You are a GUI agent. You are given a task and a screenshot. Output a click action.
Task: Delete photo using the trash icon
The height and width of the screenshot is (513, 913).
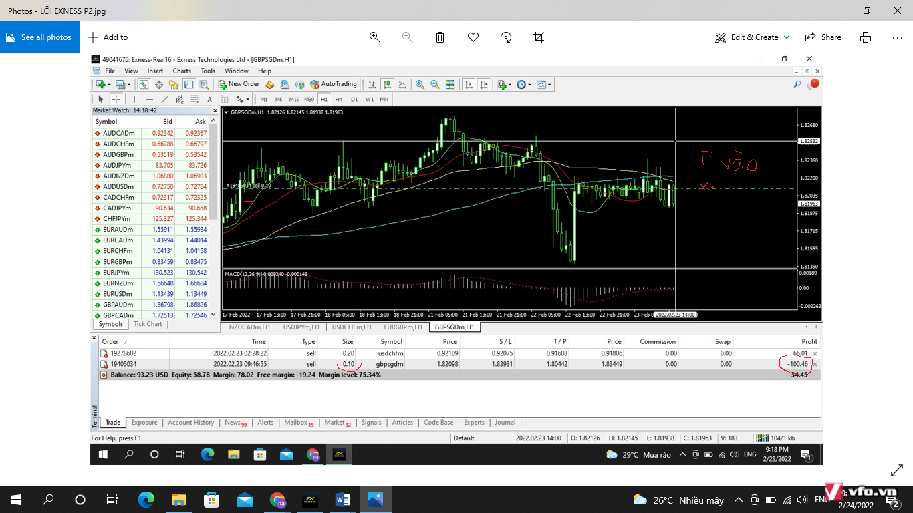coord(440,37)
